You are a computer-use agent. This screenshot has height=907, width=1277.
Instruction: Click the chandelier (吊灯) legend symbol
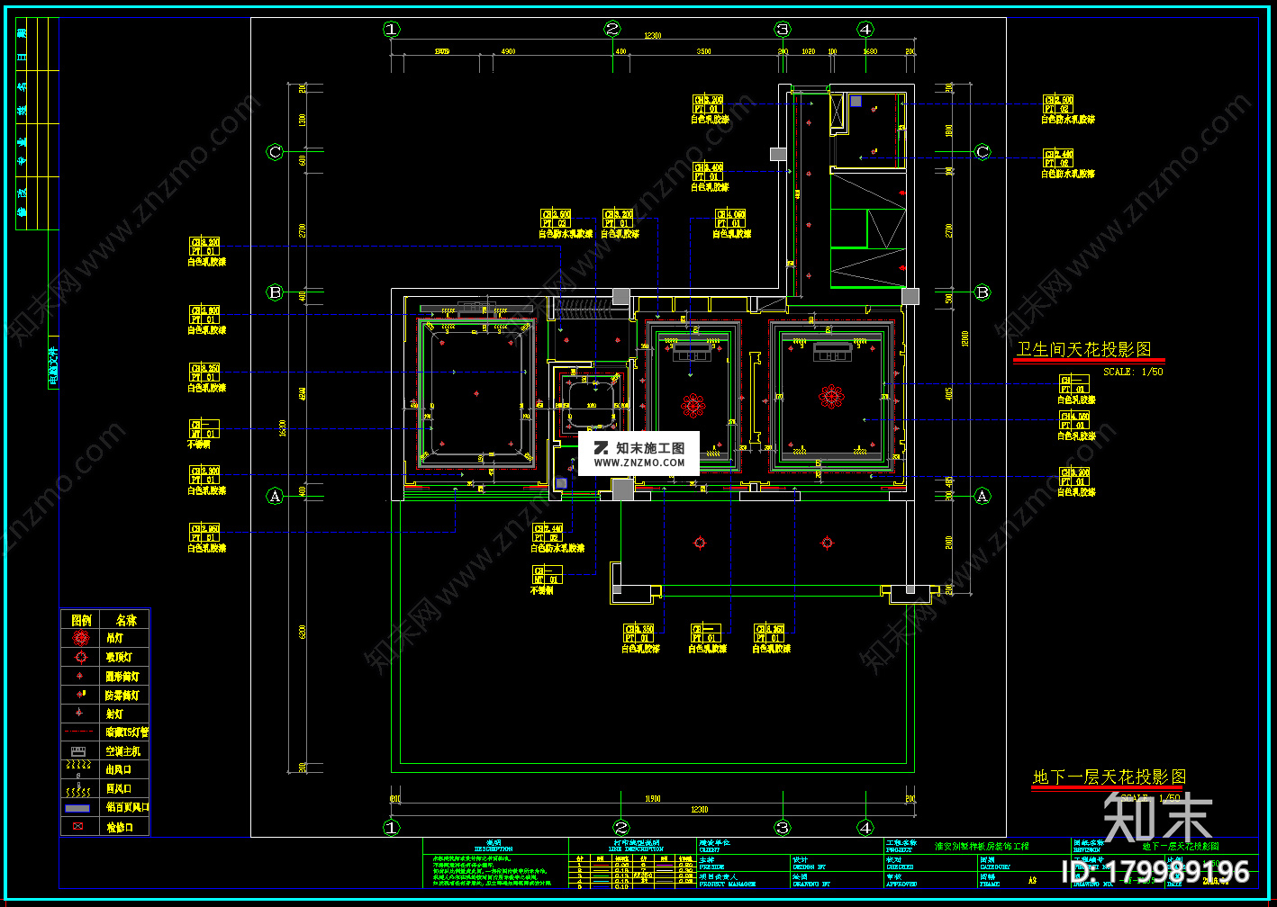(81, 638)
